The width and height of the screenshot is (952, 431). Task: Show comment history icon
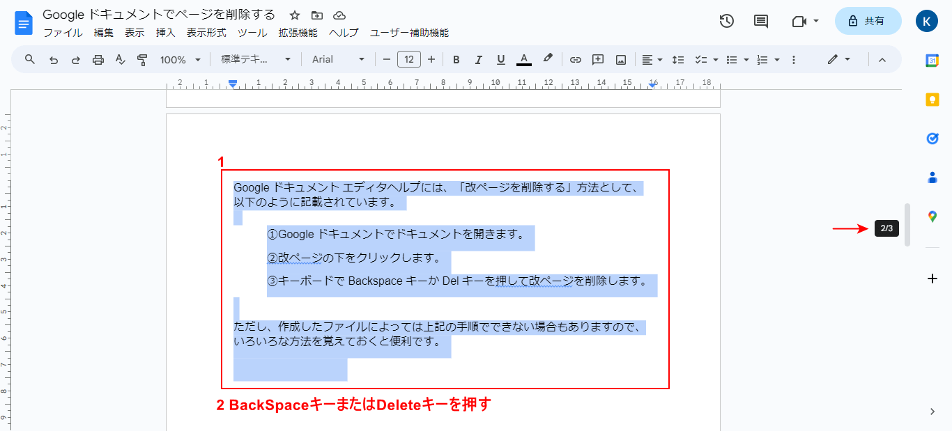tap(761, 21)
